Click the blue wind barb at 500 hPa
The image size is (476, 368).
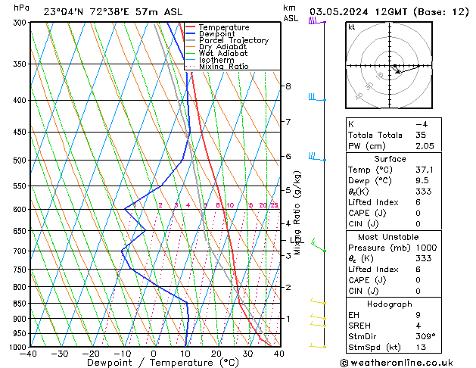click(317, 157)
